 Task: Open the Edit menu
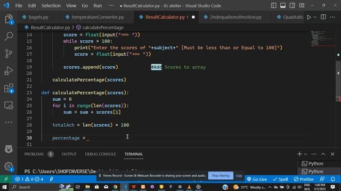(x=32, y=6)
